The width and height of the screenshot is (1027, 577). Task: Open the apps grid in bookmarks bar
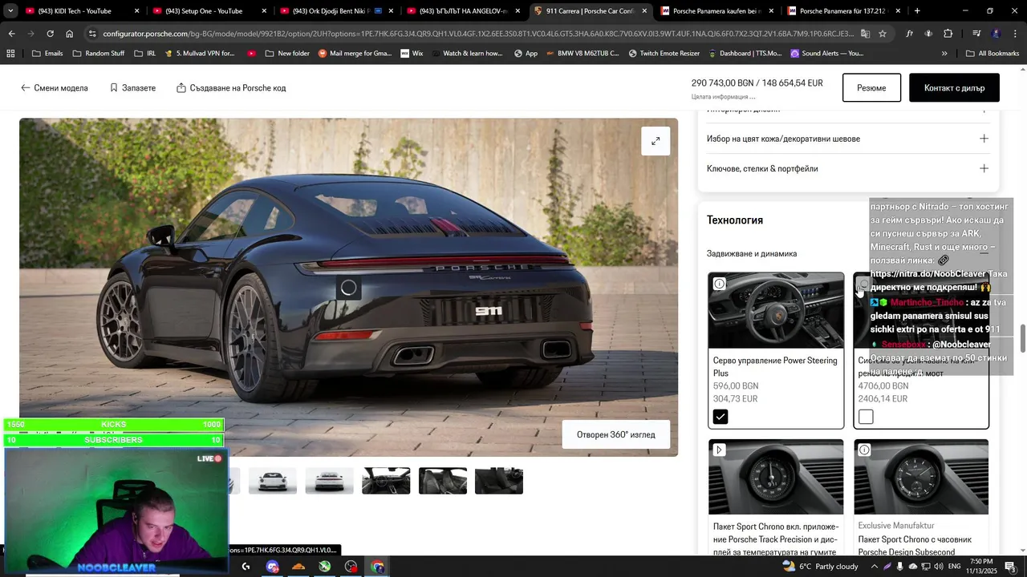[x=10, y=54]
